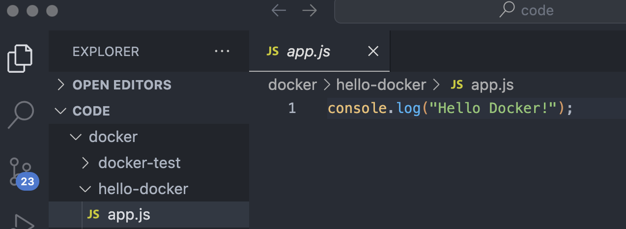Click hello-docker in the breadcrumb path
Screen dimensions: 626x229
click(x=381, y=85)
